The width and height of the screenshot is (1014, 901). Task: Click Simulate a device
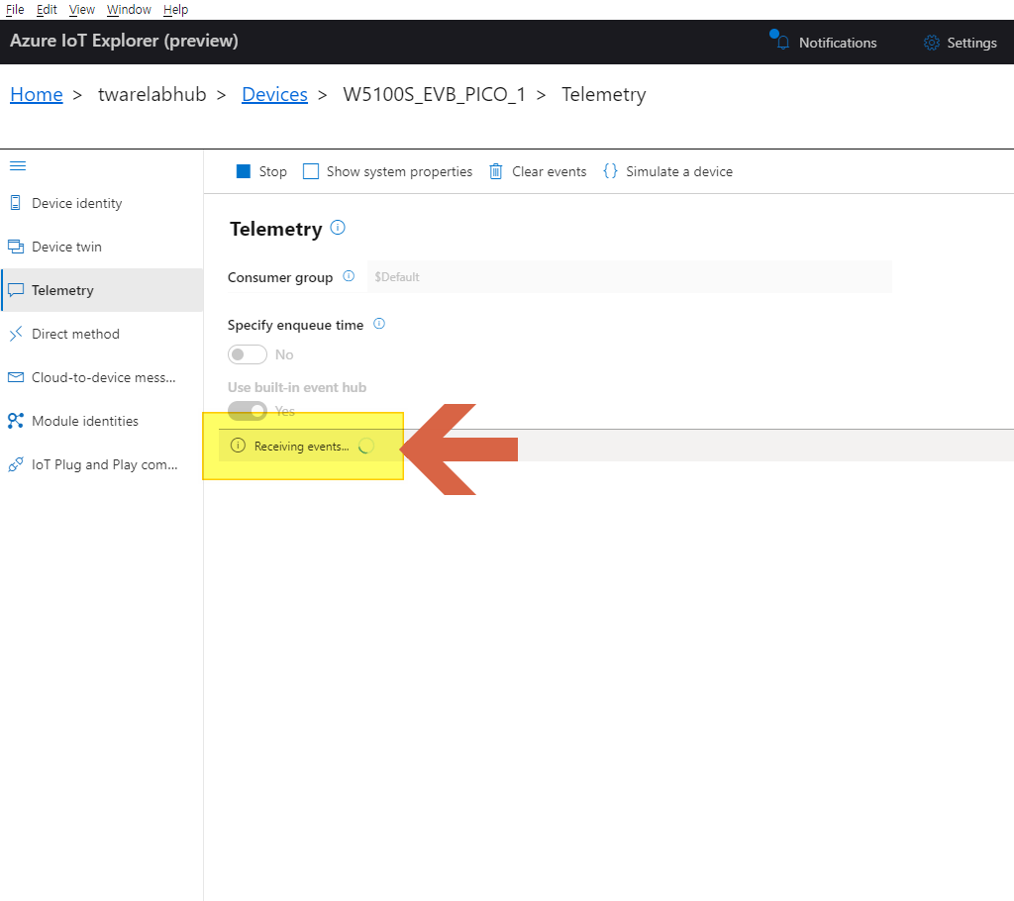click(668, 171)
